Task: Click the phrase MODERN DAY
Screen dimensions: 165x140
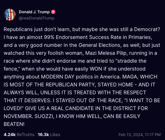Action: click(58, 77)
